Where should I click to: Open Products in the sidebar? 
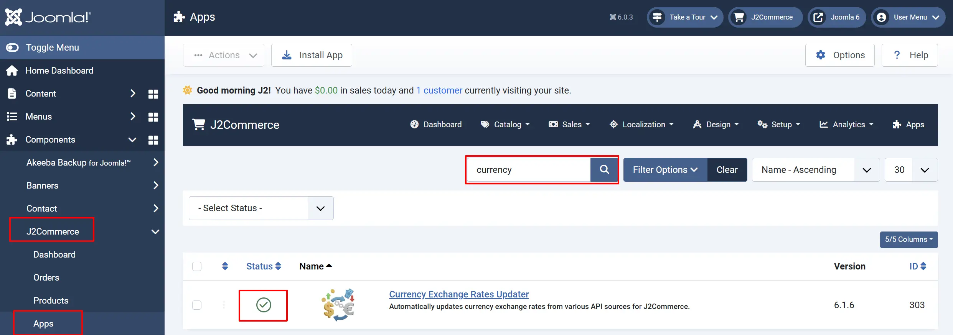pos(51,301)
